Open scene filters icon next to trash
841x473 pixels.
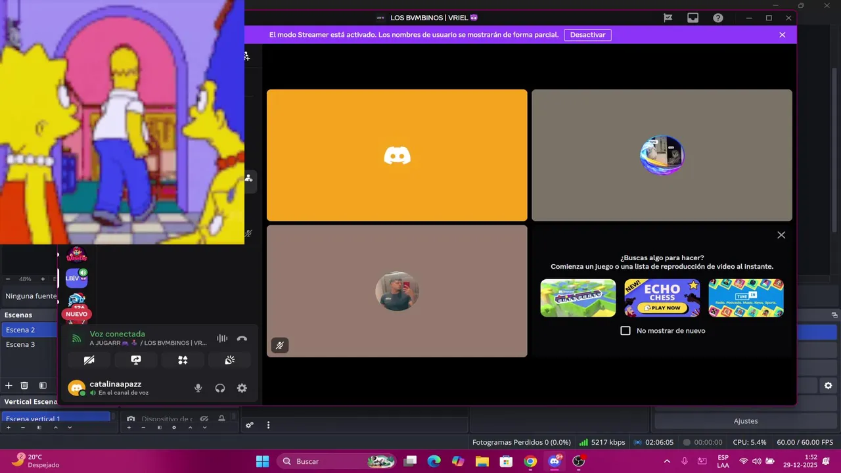tap(43, 386)
